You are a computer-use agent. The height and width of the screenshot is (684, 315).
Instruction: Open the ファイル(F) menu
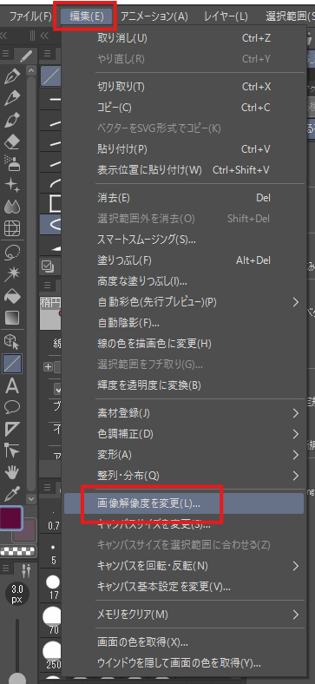point(30,17)
